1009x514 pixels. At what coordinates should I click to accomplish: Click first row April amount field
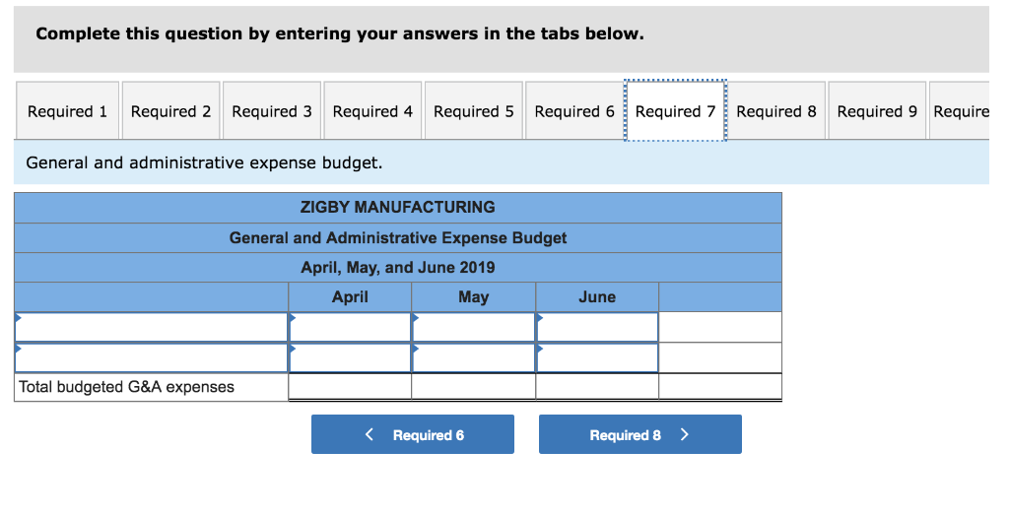tap(350, 327)
